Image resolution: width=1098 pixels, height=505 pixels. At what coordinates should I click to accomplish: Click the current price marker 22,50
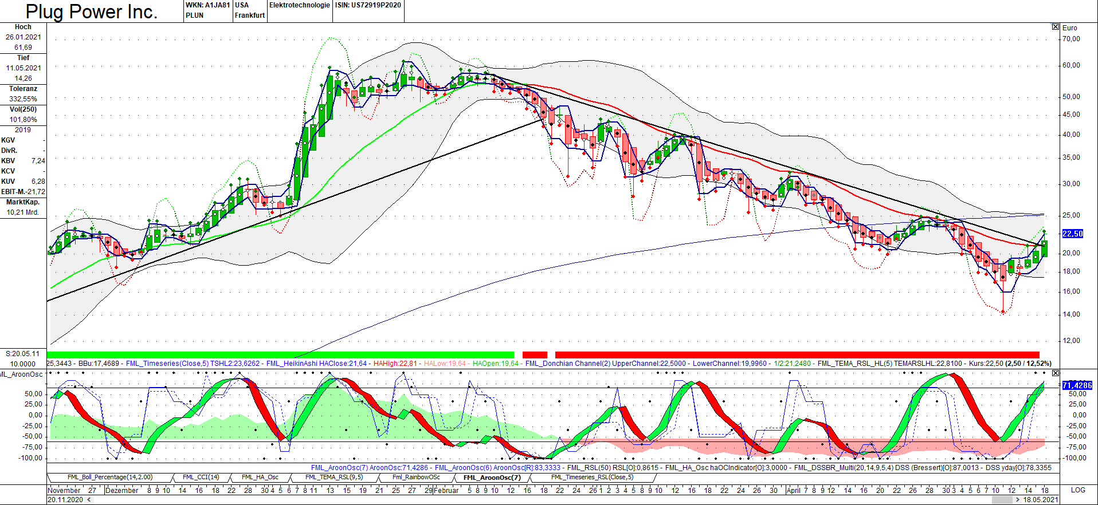point(1073,234)
